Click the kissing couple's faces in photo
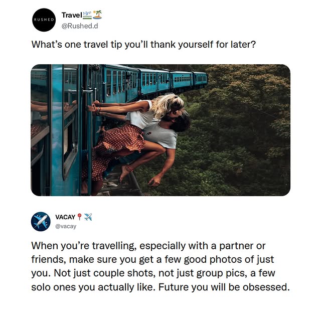 coord(177,115)
